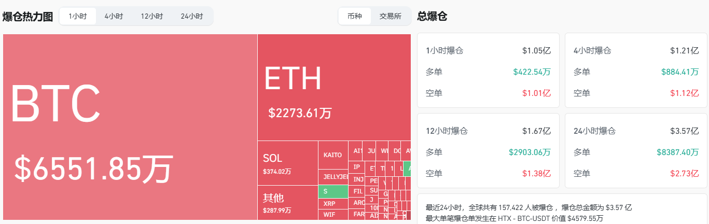This screenshot has width=709, height=224.
Task: Click the 12小时爆仓 card total $1.67亿
Action: click(x=536, y=131)
